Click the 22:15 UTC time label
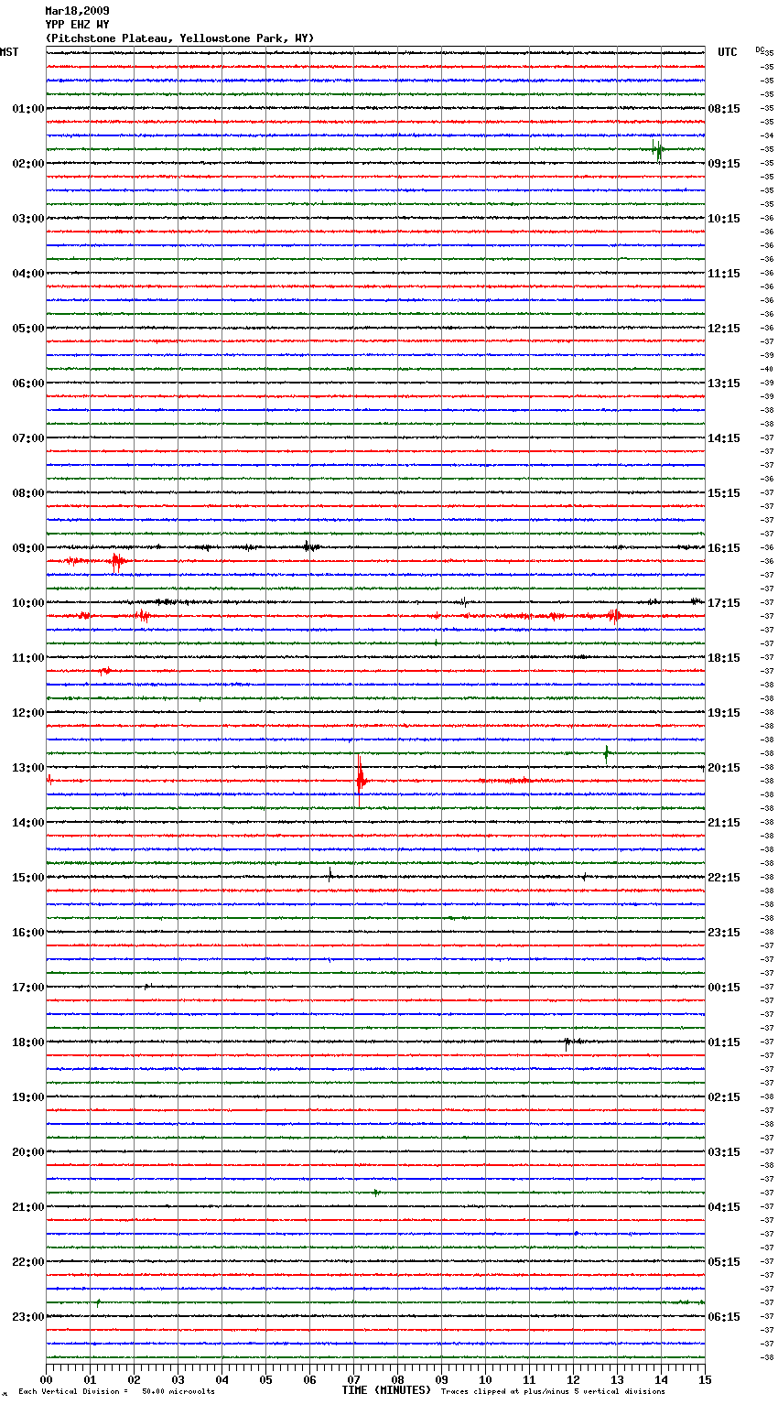 [x=724, y=878]
